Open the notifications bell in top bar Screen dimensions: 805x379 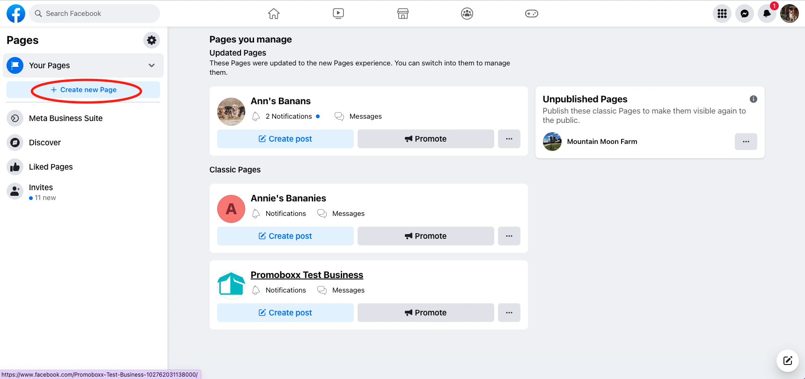coord(767,14)
